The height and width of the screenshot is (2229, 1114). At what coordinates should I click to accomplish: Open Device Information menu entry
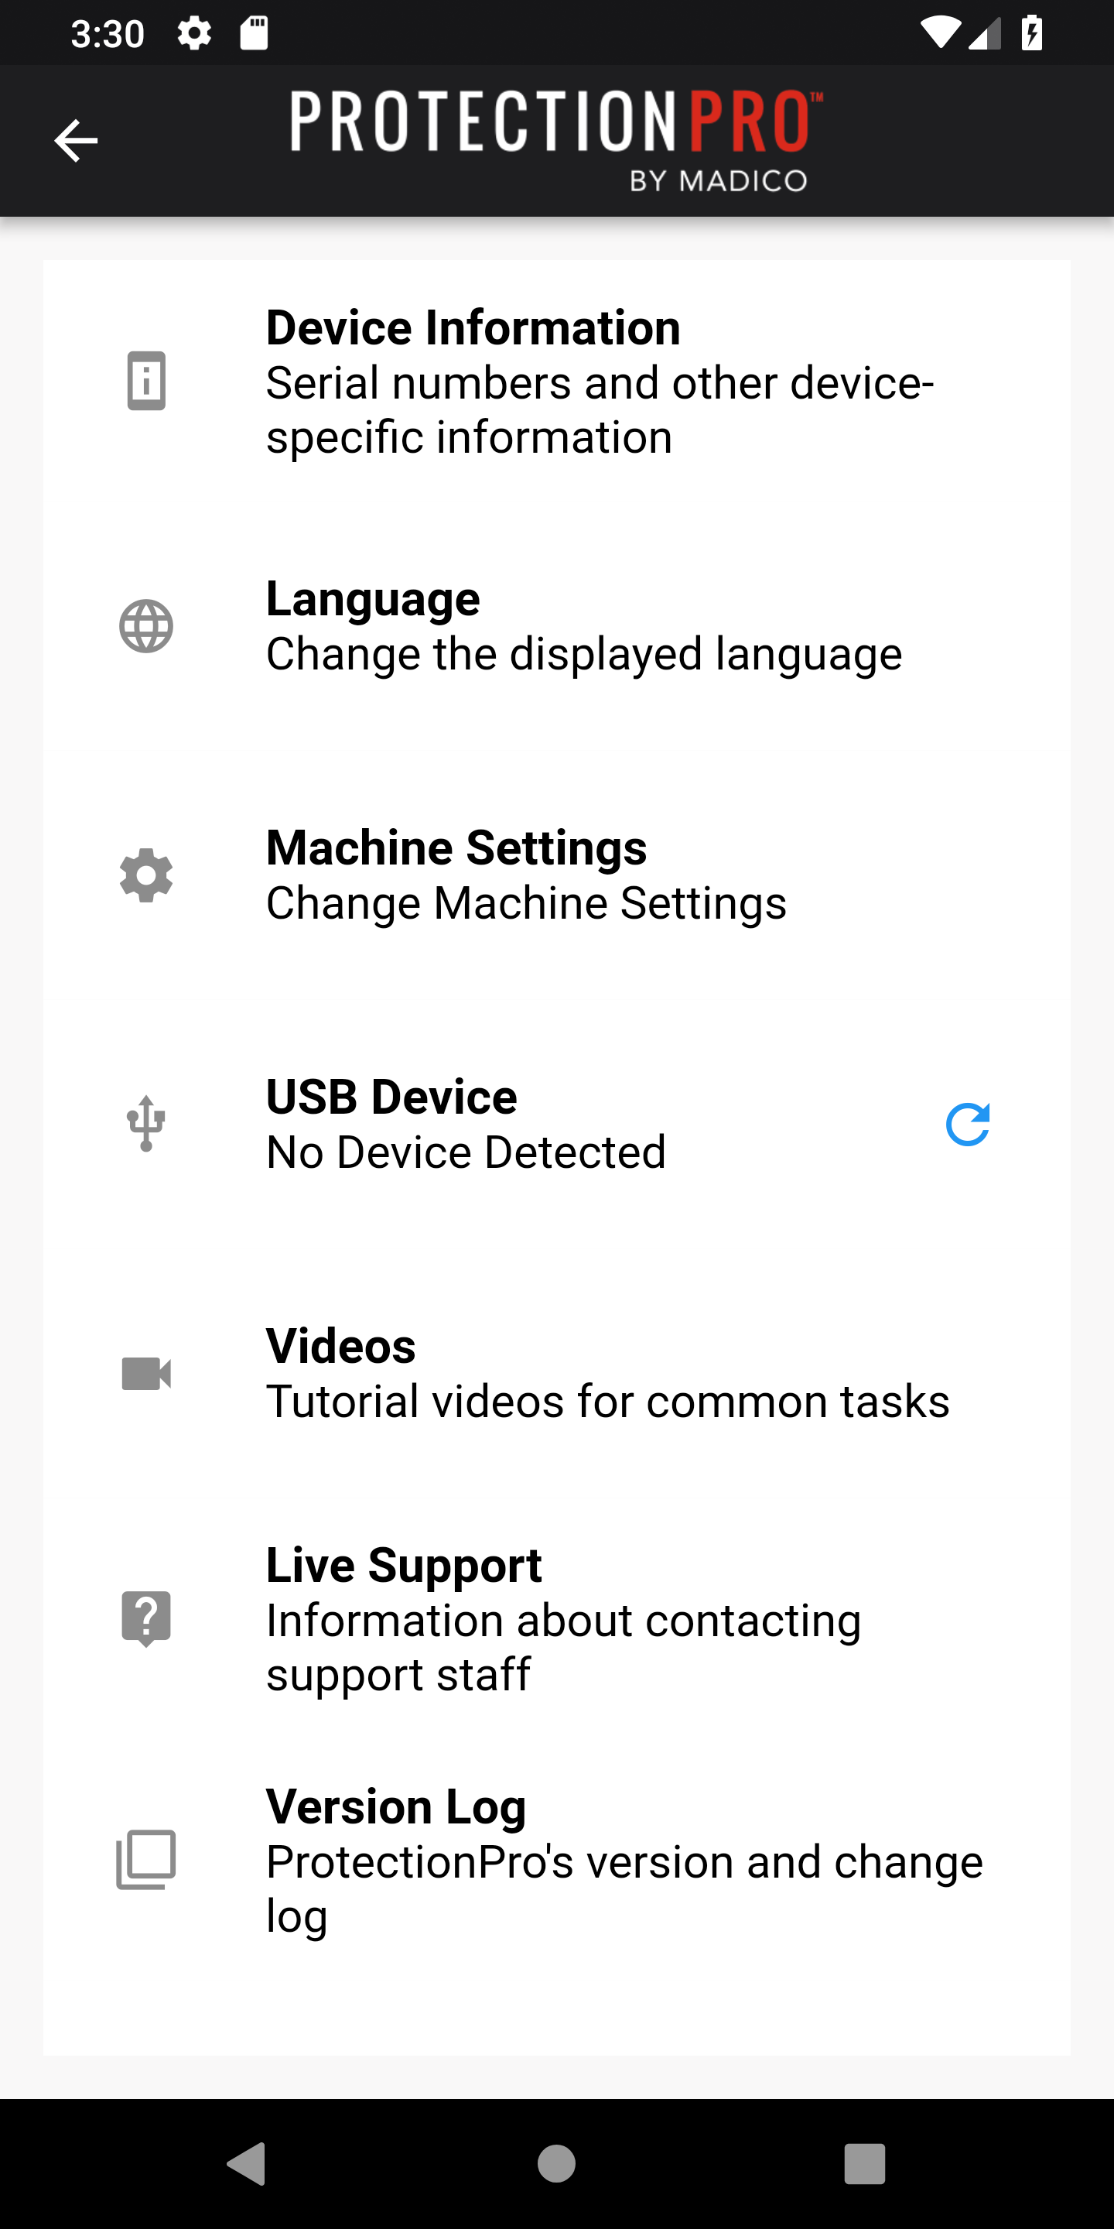[557, 381]
